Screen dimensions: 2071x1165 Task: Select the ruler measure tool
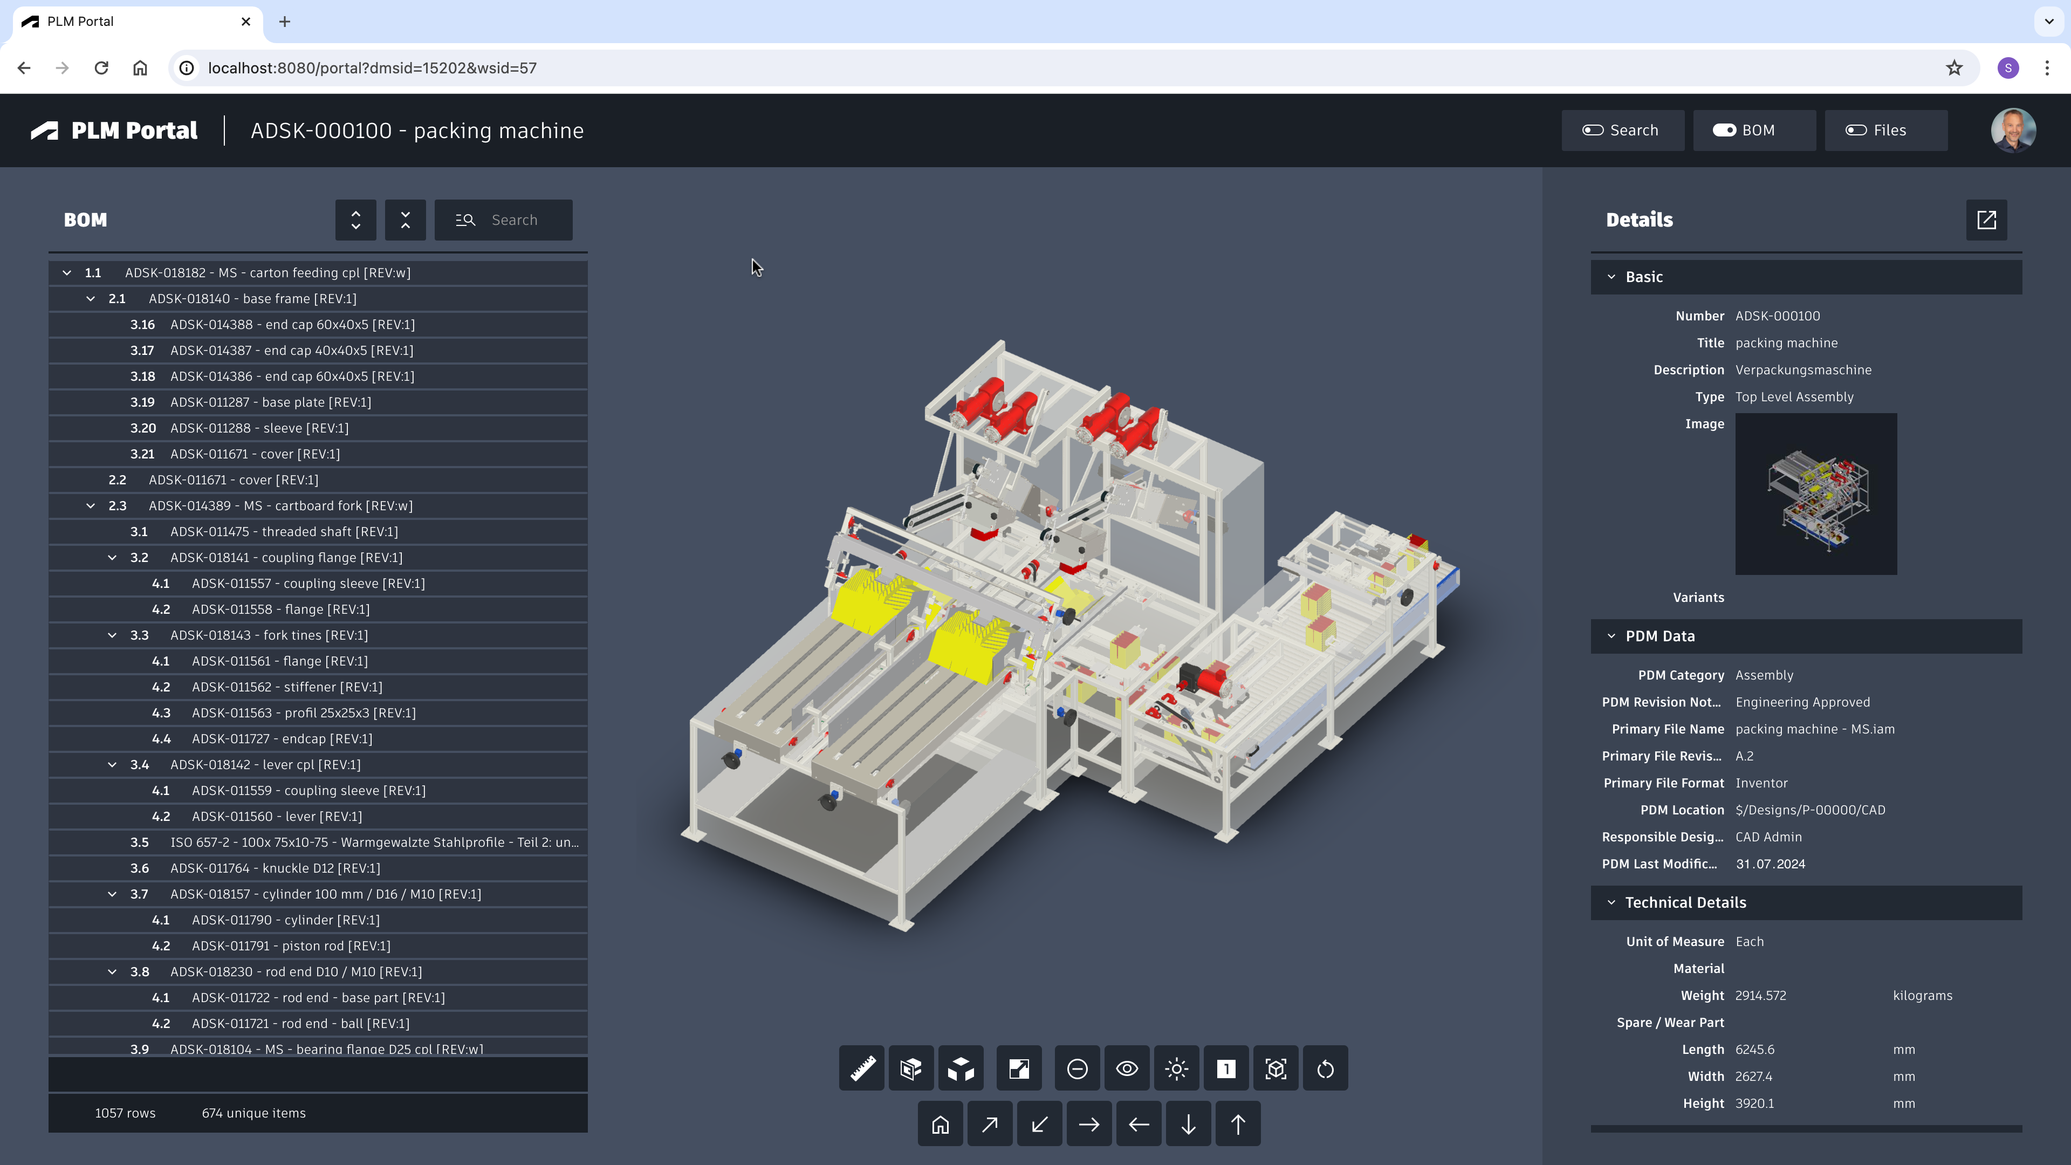[x=862, y=1068]
